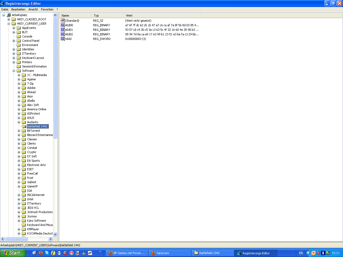Viewport: 343px width, 257px height.
Task: Click the ESET folder icon
Action: [x=24, y=169]
